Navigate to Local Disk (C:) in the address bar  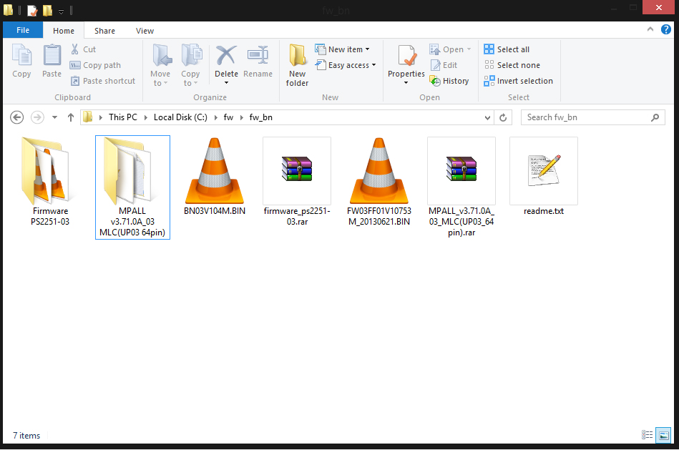[x=180, y=117]
